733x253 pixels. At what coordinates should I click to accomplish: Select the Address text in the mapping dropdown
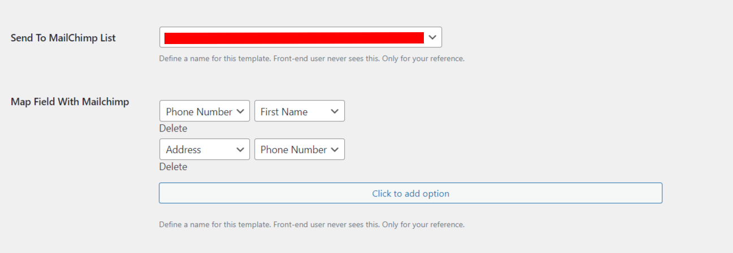tap(184, 150)
